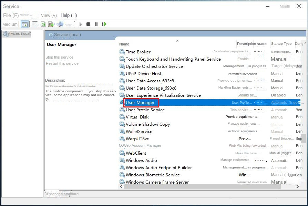Screen dimensions: 308x206
Task: Click the export list toolbar icon
Action: pos(52,24)
